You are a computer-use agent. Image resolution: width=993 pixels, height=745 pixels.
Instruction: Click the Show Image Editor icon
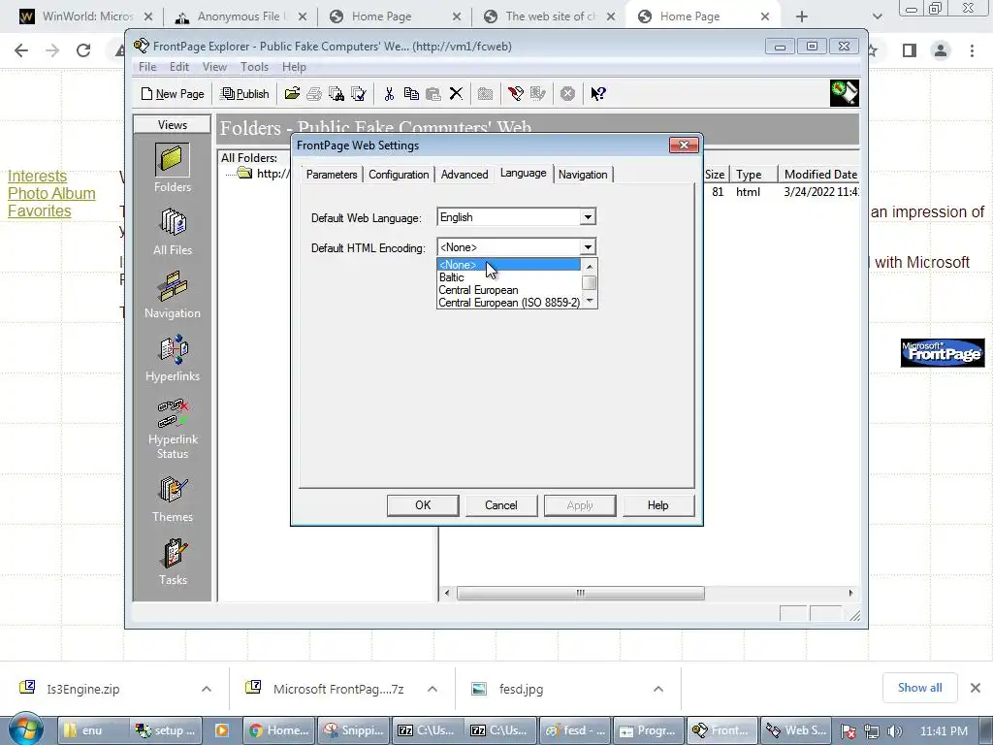point(537,94)
